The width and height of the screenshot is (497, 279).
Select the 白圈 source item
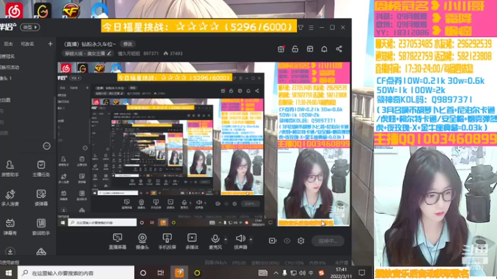click(5, 100)
